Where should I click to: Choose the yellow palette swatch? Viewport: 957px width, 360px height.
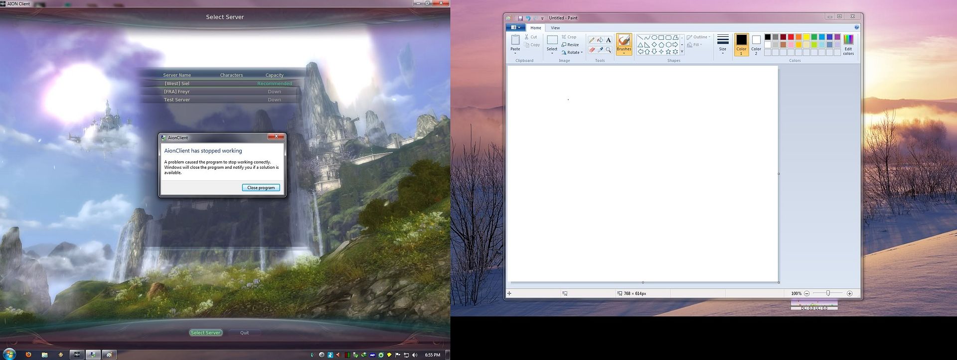click(806, 37)
